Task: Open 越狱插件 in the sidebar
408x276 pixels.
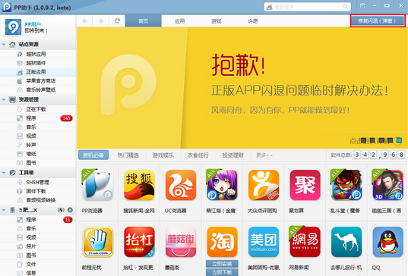Action: (36, 63)
